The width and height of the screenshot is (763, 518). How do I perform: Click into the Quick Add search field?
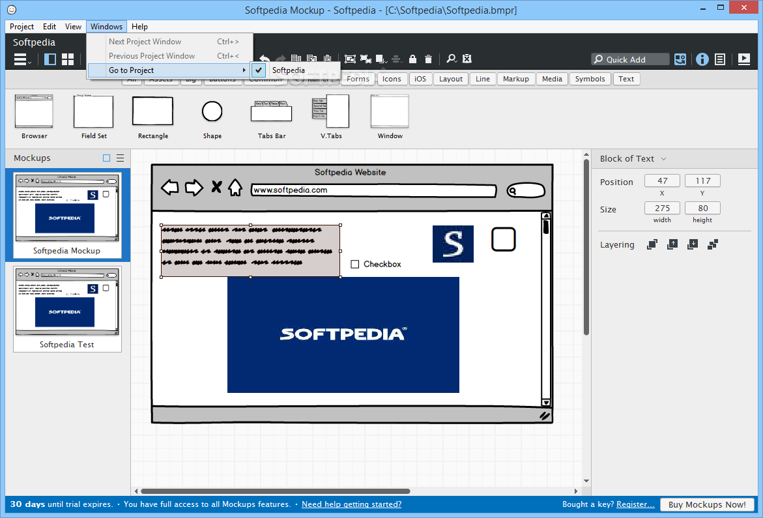pos(630,59)
